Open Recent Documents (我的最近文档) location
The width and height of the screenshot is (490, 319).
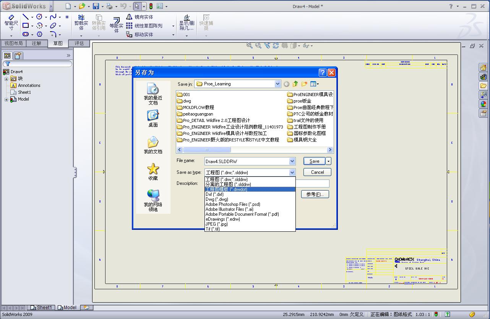coord(153,94)
